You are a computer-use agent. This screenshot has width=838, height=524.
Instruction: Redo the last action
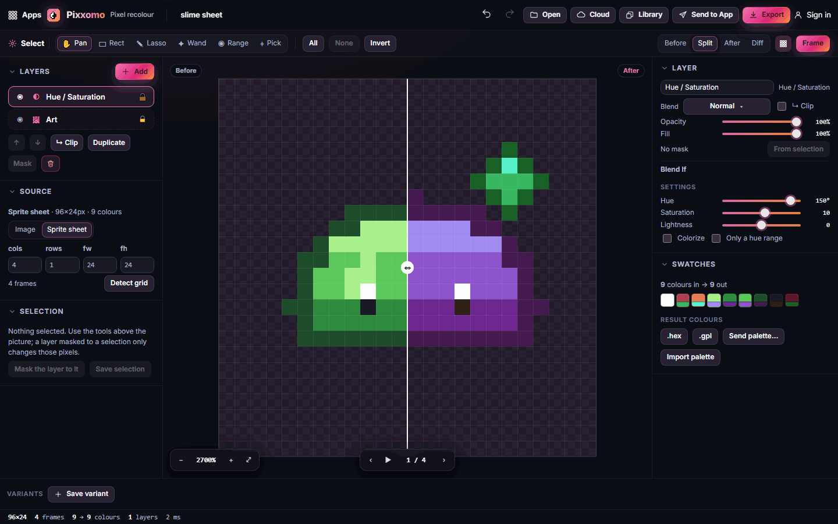510,15
